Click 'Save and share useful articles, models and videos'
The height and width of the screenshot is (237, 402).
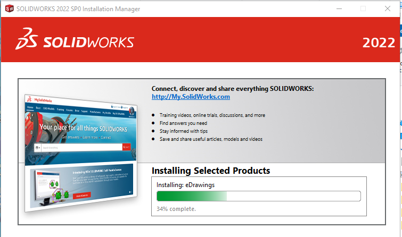(211, 139)
